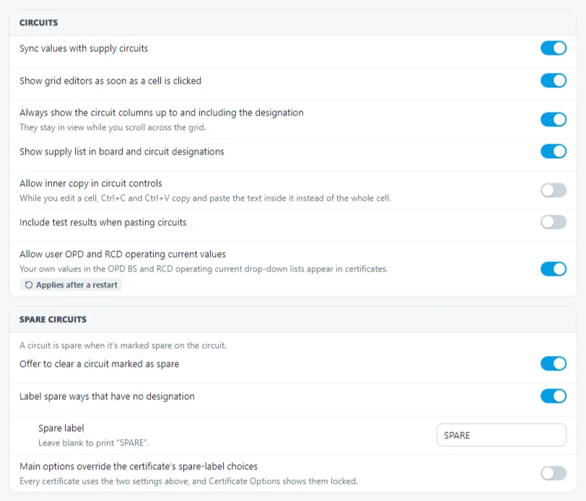586x501 pixels.
Task: Click 'Offer to clear a circuit' label
Action: point(100,364)
